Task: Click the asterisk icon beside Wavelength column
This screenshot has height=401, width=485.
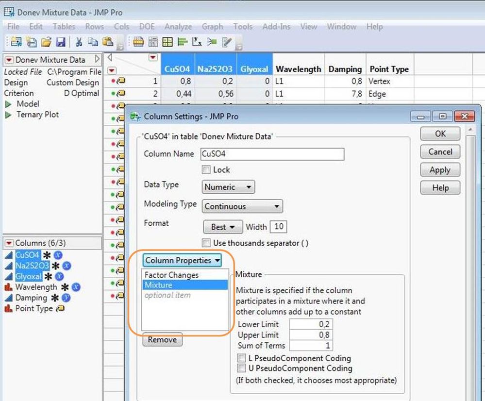Action: click(x=65, y=287)
